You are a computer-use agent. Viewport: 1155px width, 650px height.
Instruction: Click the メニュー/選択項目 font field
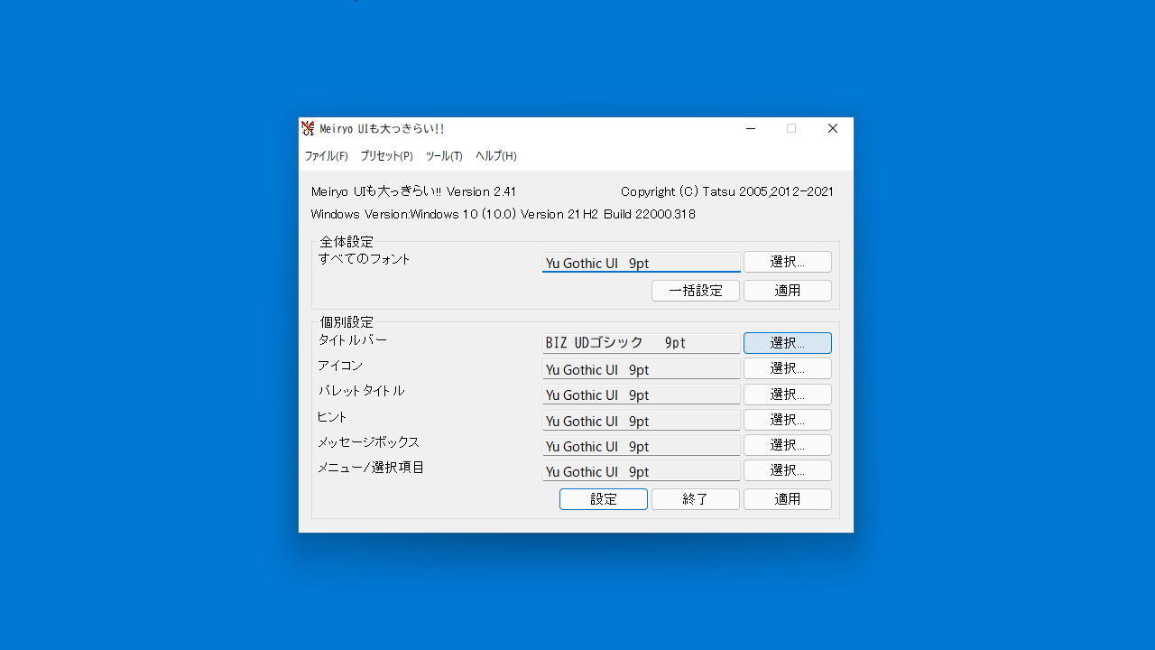point(642,471)
